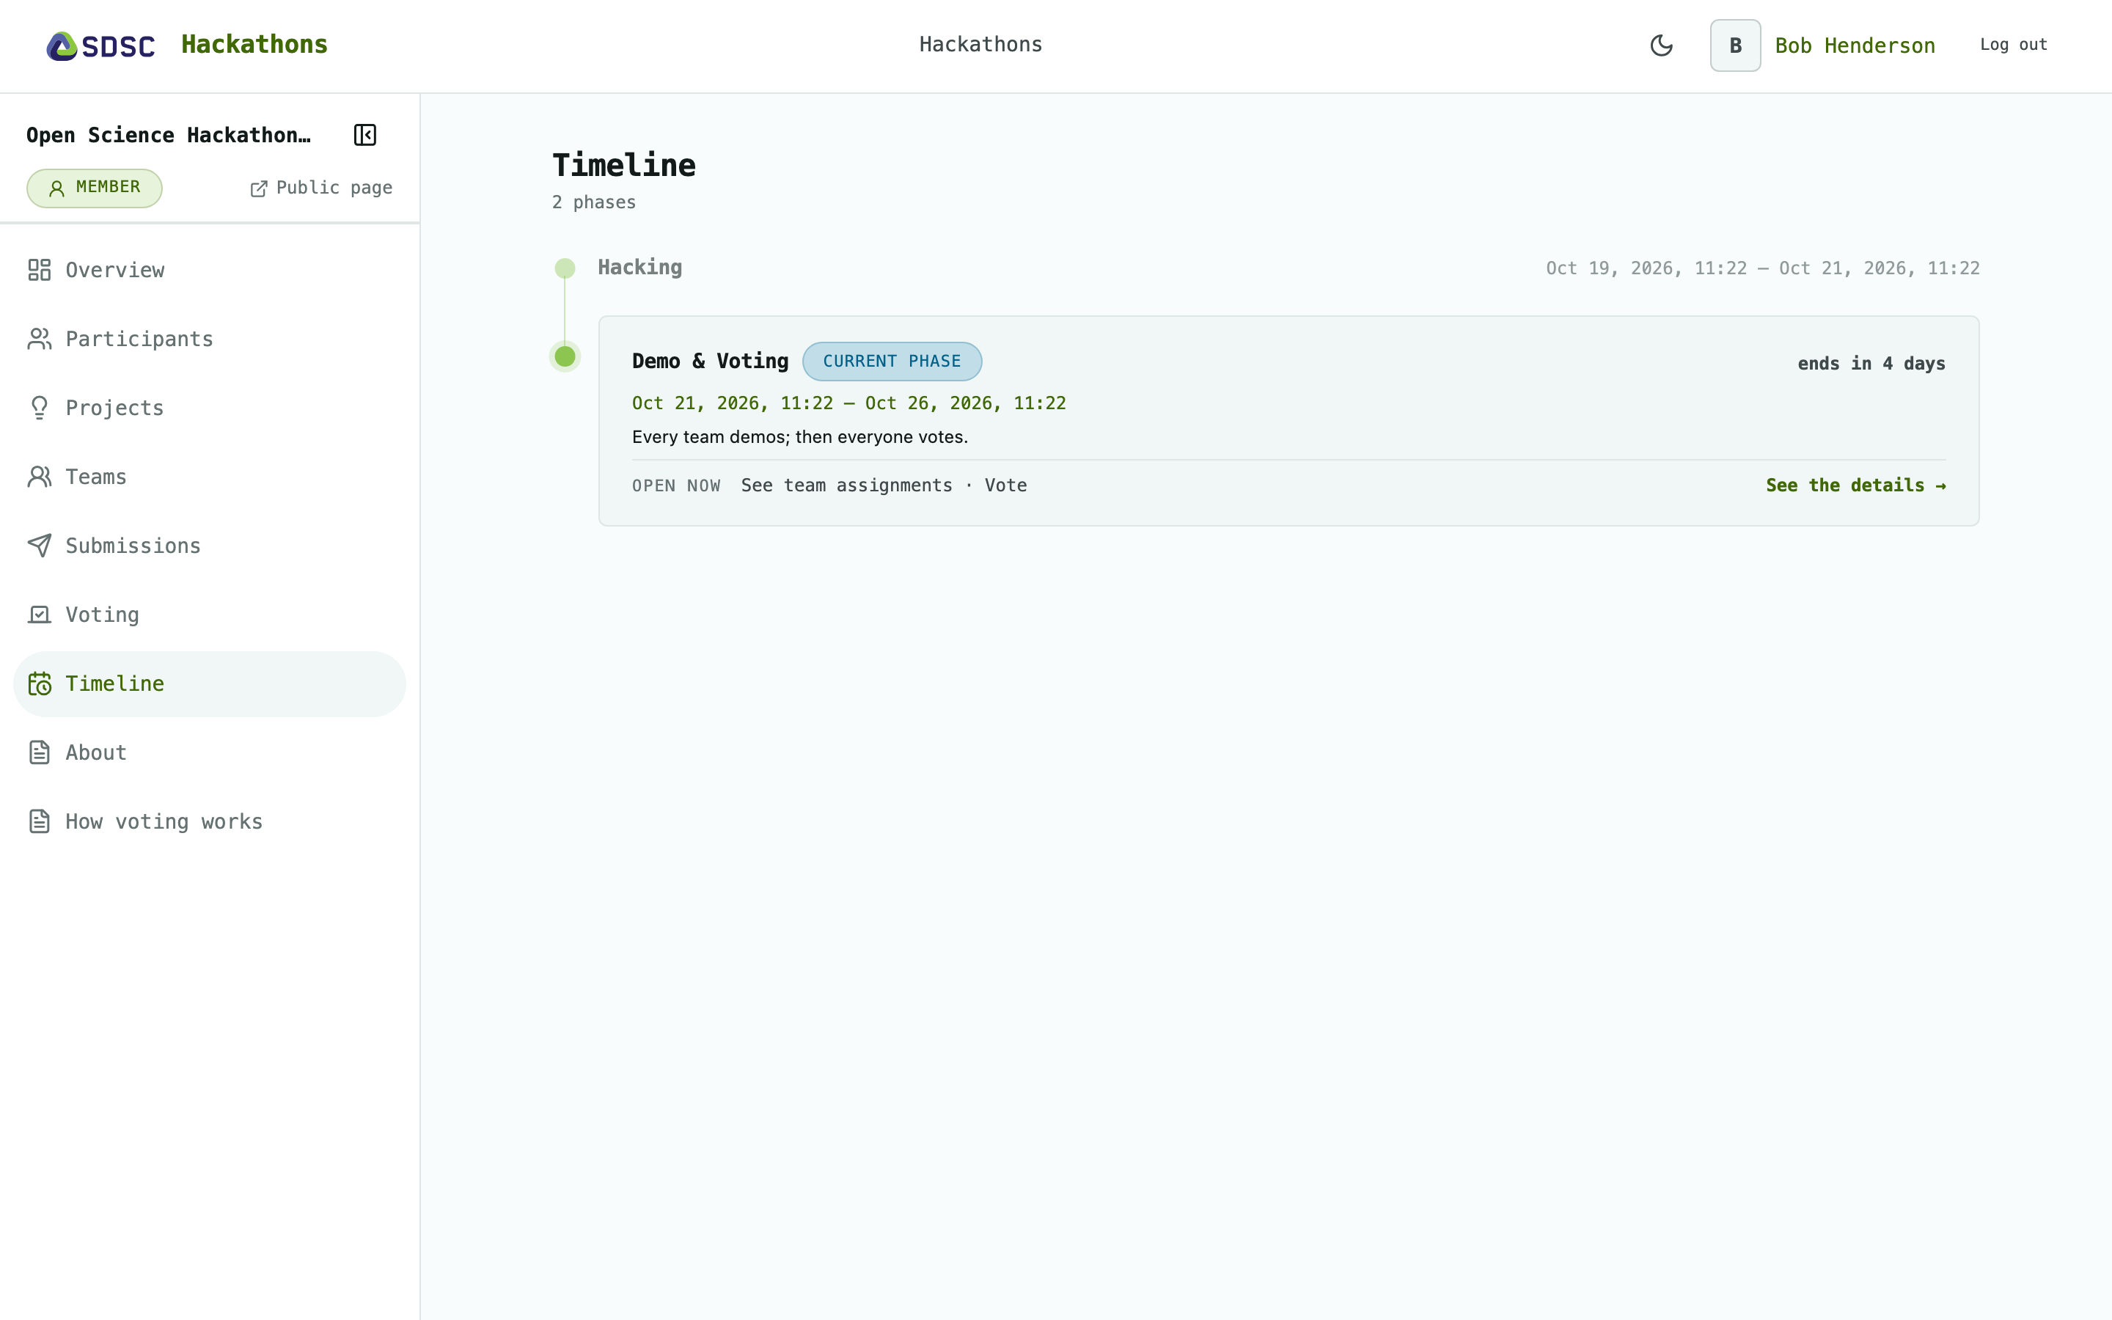This screenshot has height=1320, width=2112.
Task: Click the Submissions paper-plane icon
Action: click(x=40, y=546)
